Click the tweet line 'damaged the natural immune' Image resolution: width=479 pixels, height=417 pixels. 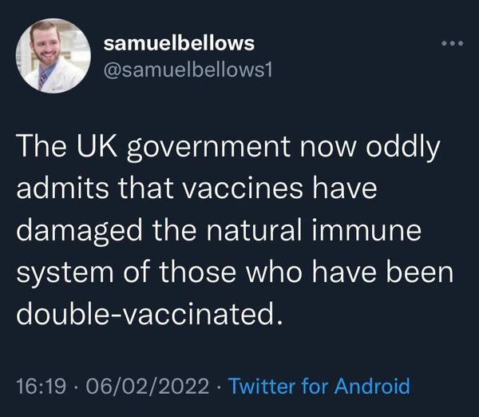click(x=219, y=231)
